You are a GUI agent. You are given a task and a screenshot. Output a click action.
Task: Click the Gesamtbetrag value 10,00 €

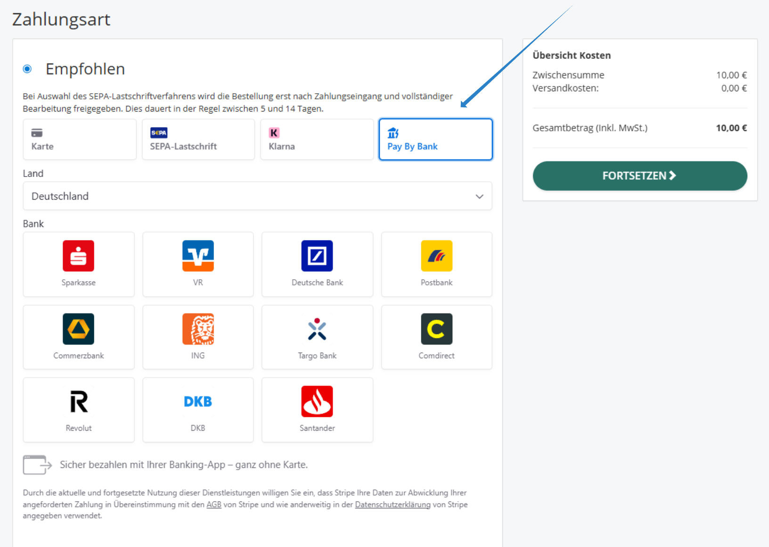(x=731, y=128)
